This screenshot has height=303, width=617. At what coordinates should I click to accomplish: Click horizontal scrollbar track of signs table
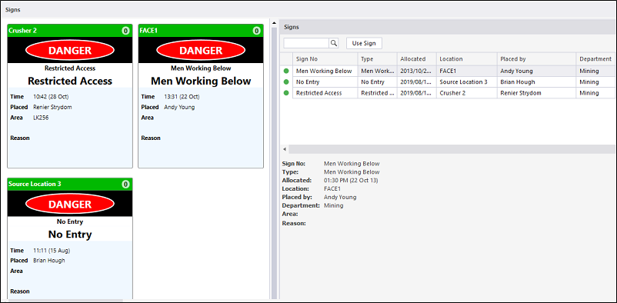(x=452, y=149)
